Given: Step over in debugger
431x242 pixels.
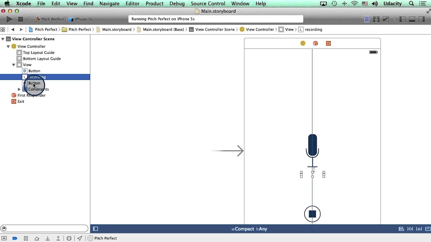Looking at the screenshot, I should point(37,238).
